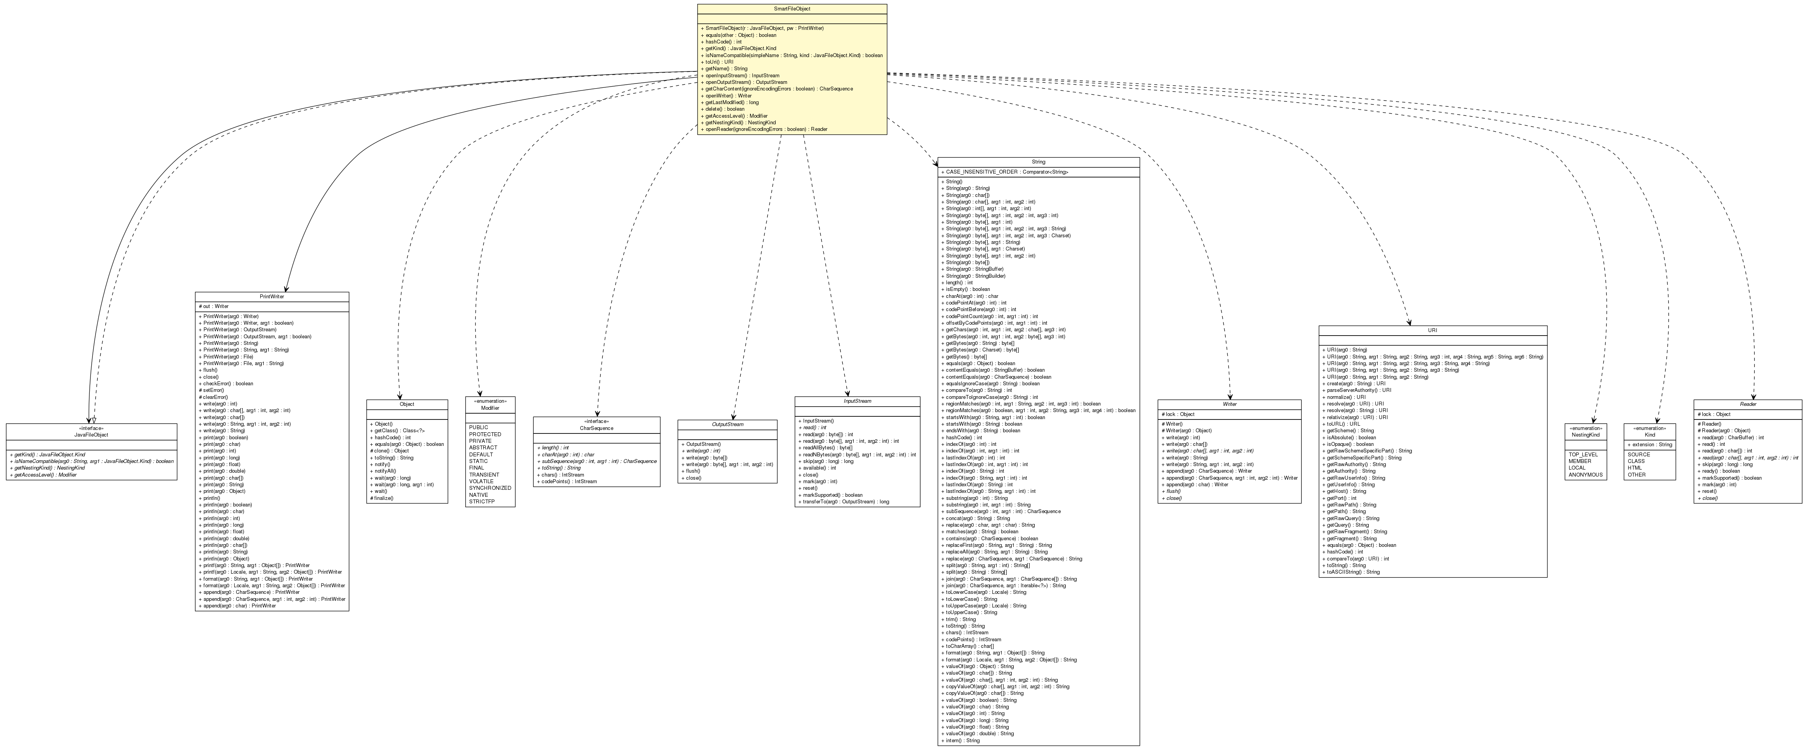Select SYNCHRONIZED in Modifier enumeration

click(x=490, y=488)
